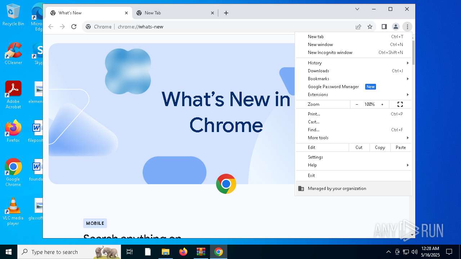Choose Exit from the Chrome menu

coord(353,176)
